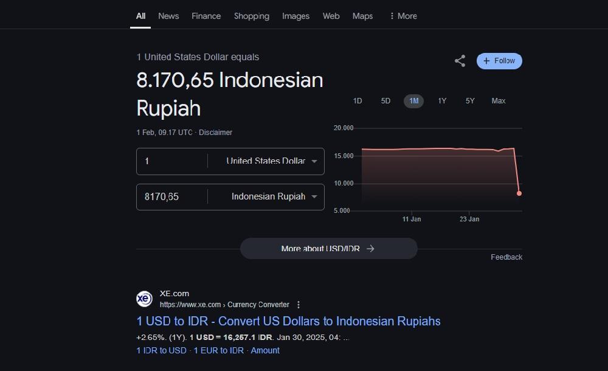
Task: Click the Feedback link below the chart
Action: 506,257
